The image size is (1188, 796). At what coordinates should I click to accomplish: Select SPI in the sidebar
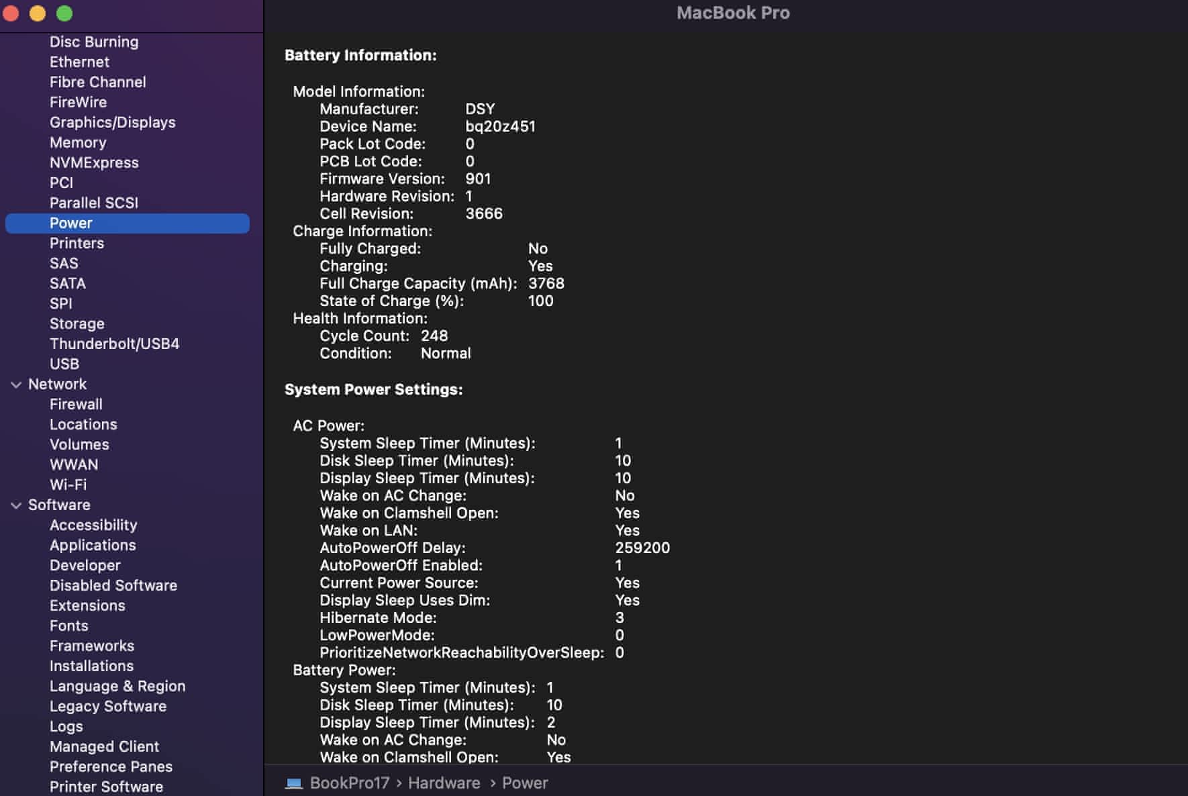pos(60,303)
